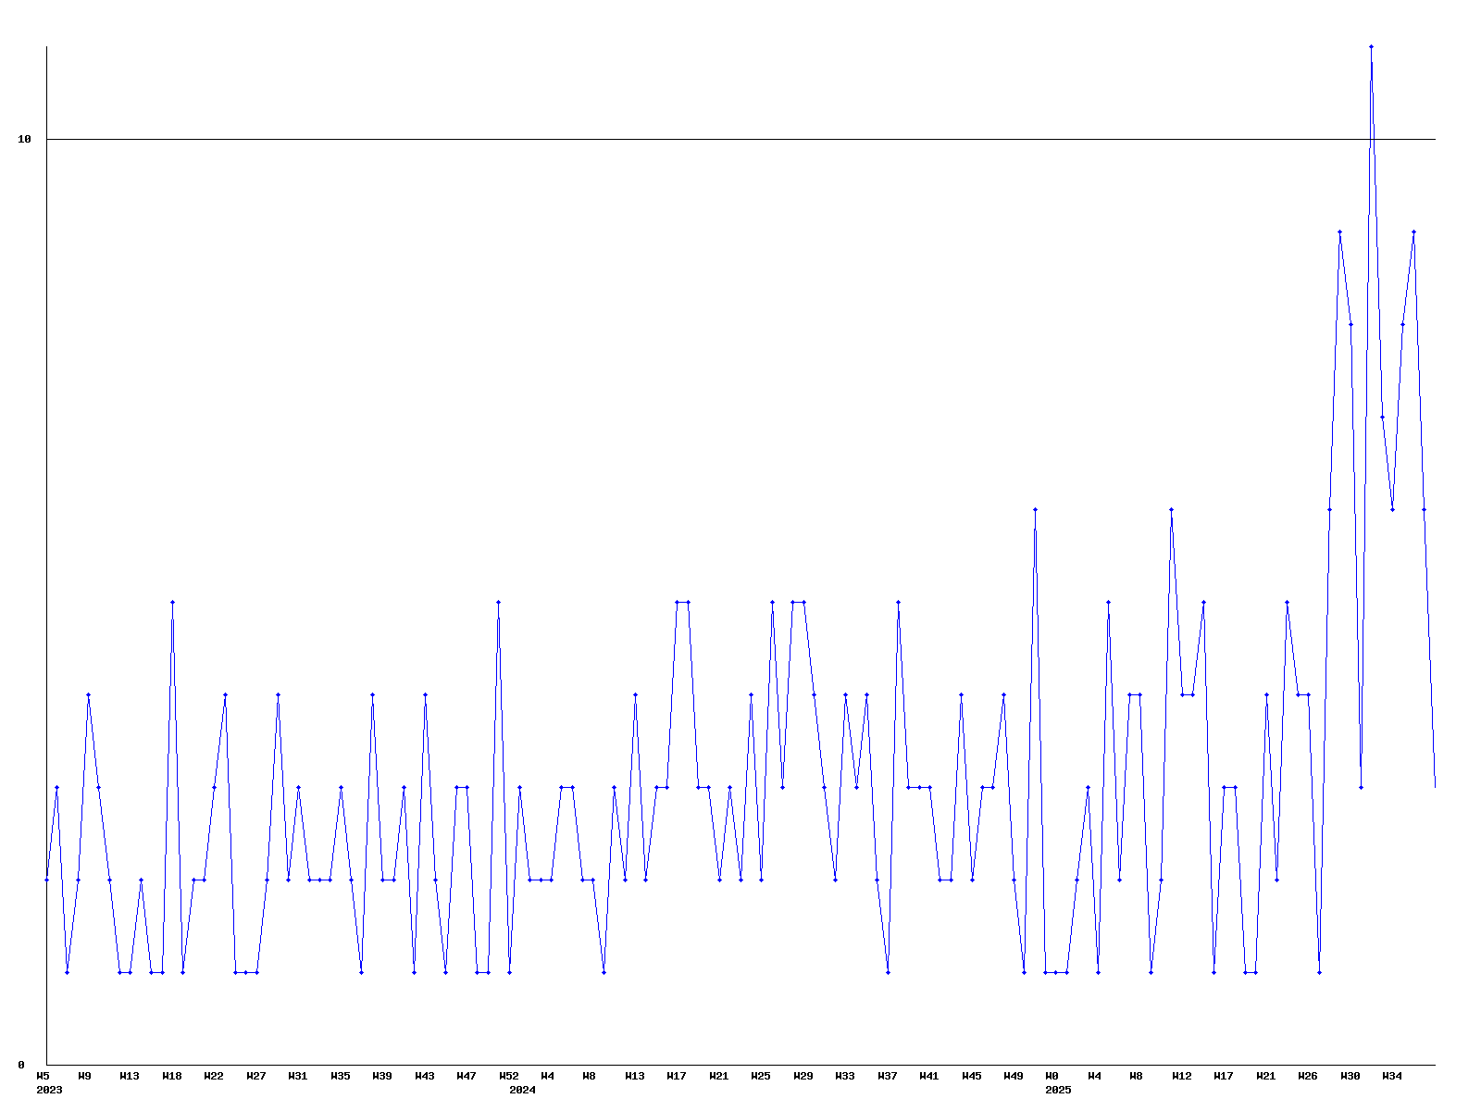Click the W39 x-axis tick label
Image resolution: width=1481 pixels, height=1111 pixels.
[x=382, y=1076]
